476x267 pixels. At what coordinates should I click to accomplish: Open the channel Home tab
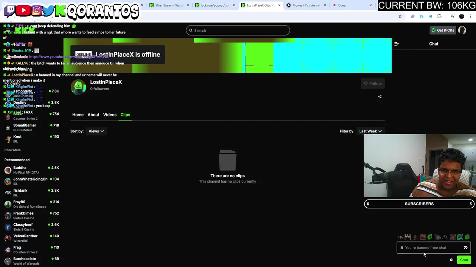click(78, 115)
